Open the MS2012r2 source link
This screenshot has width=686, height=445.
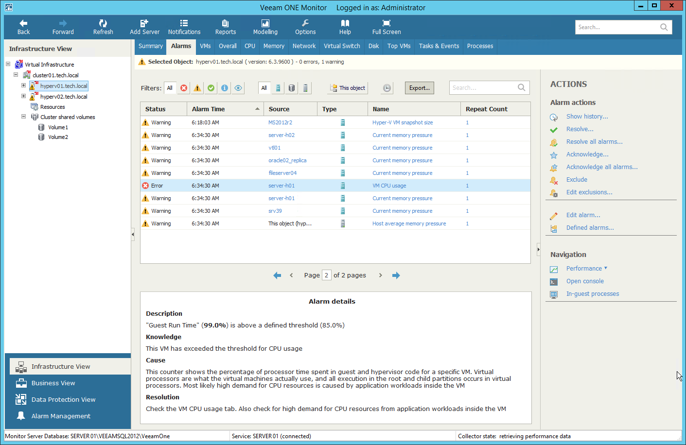tap(281, 122)
